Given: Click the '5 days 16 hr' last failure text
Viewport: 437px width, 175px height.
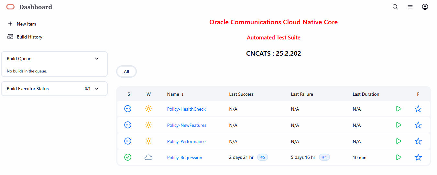Looking at the screenshot, I should (x=303, y=158).
